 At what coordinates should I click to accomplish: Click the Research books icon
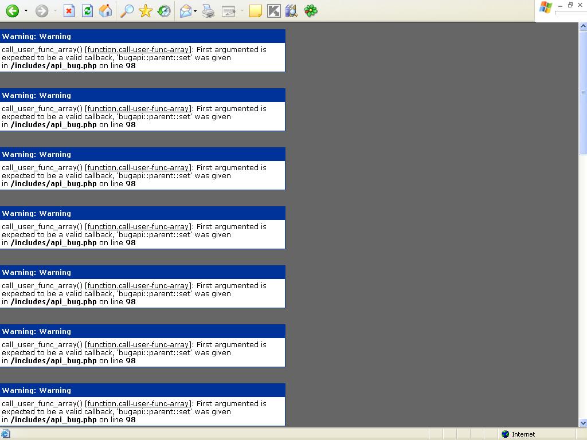[291, 11]
